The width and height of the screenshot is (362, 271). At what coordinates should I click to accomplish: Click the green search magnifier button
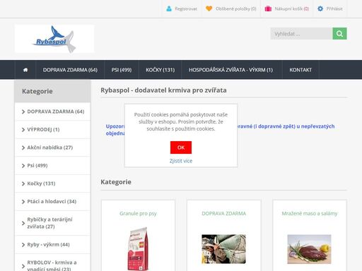339,34
